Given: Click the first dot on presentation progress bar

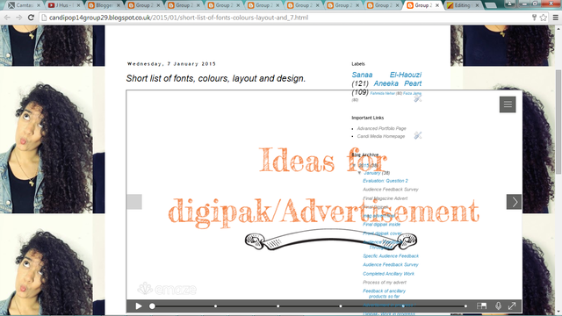Looking at the screenshot, I should (152, 306).
